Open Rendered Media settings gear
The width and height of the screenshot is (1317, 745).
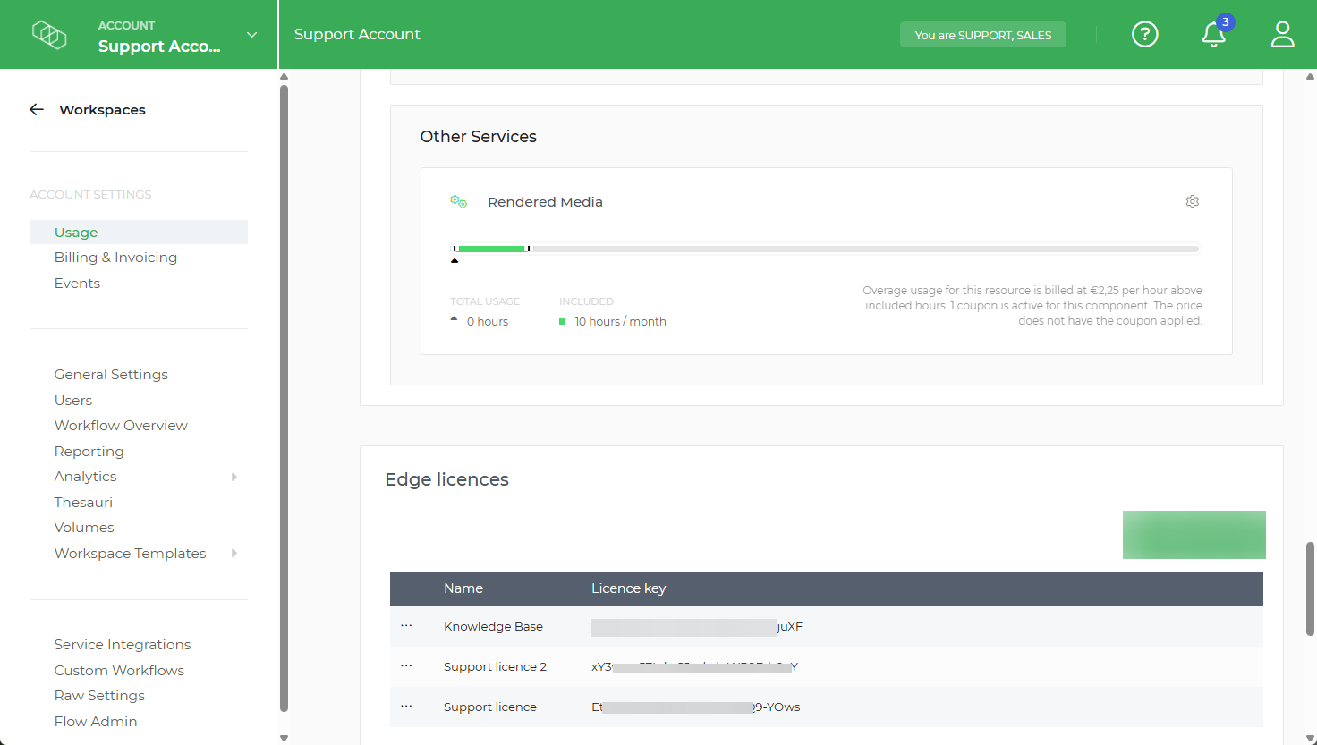point(1192,201)
